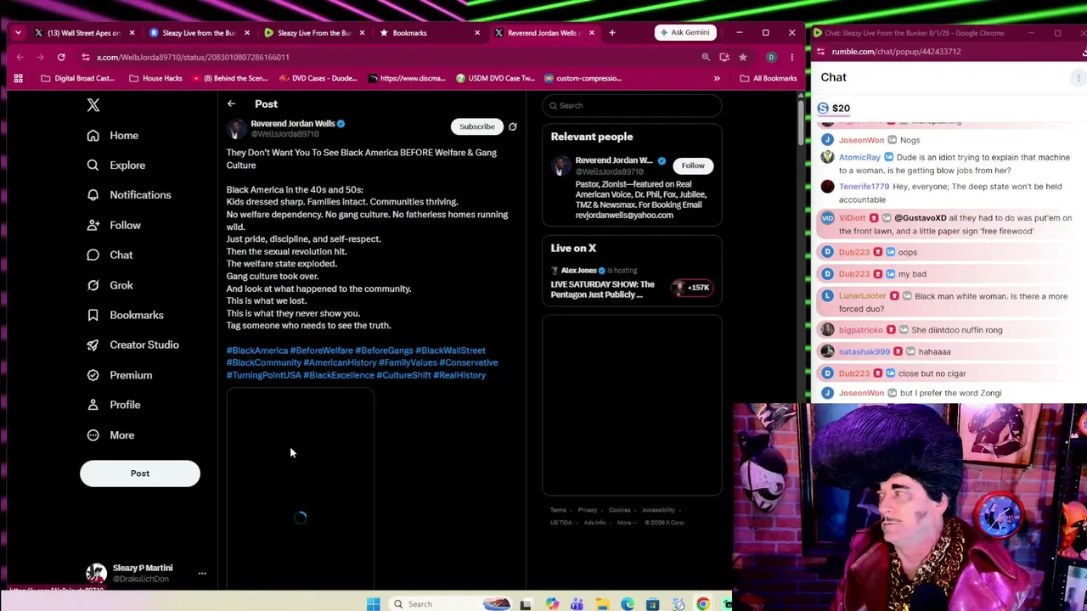Open the Rumble chat options menu dots
Image resolution: width=1087 pixels, height=611 pixels.
click(x=1079, y=77)
